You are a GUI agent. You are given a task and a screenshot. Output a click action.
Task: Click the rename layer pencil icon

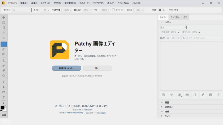point(203,95)
